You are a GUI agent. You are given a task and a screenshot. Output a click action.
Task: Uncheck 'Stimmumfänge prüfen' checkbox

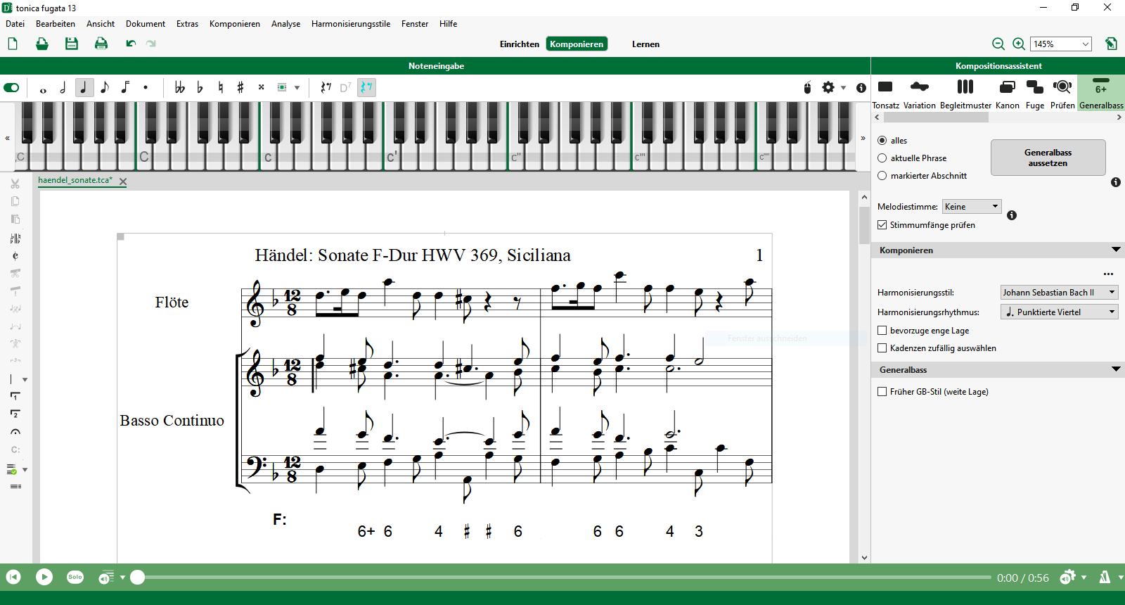pyautogui.click(x=882, y=225)
